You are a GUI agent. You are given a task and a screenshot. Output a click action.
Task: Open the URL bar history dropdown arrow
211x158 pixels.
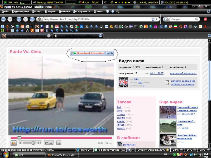(157, 19)
